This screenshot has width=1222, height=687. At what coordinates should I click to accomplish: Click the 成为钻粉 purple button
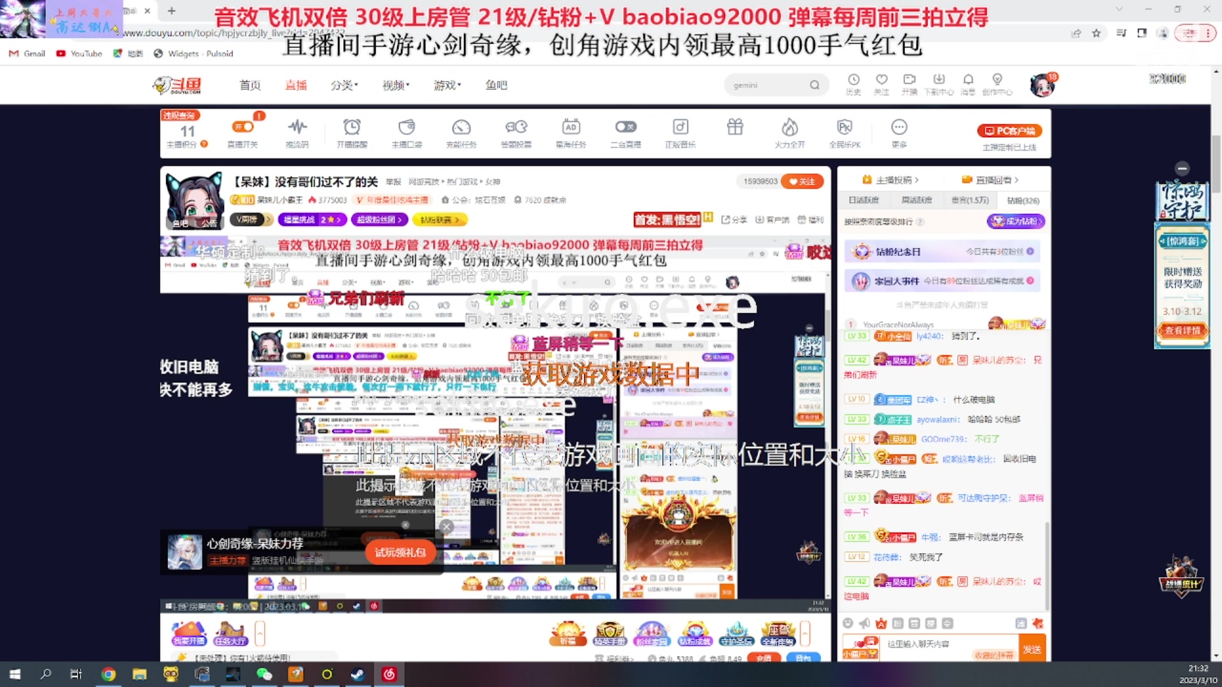1016,221
